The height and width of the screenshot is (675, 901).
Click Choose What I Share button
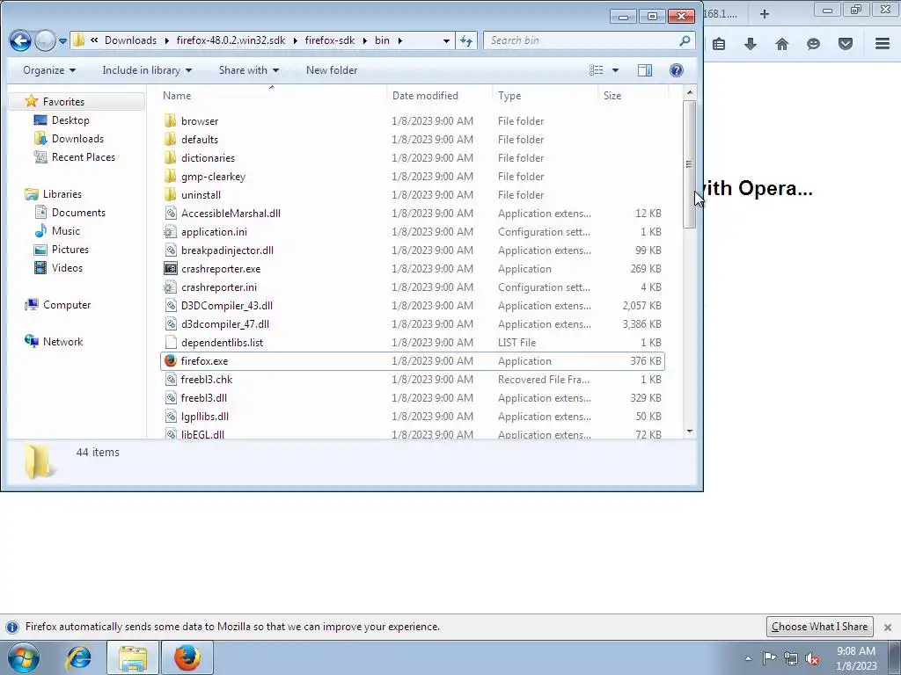point(819,626)
